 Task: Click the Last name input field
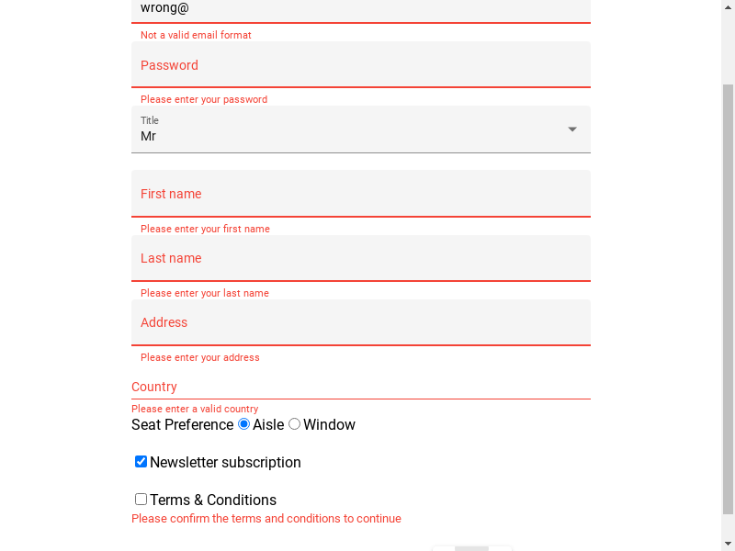[361, 258]
